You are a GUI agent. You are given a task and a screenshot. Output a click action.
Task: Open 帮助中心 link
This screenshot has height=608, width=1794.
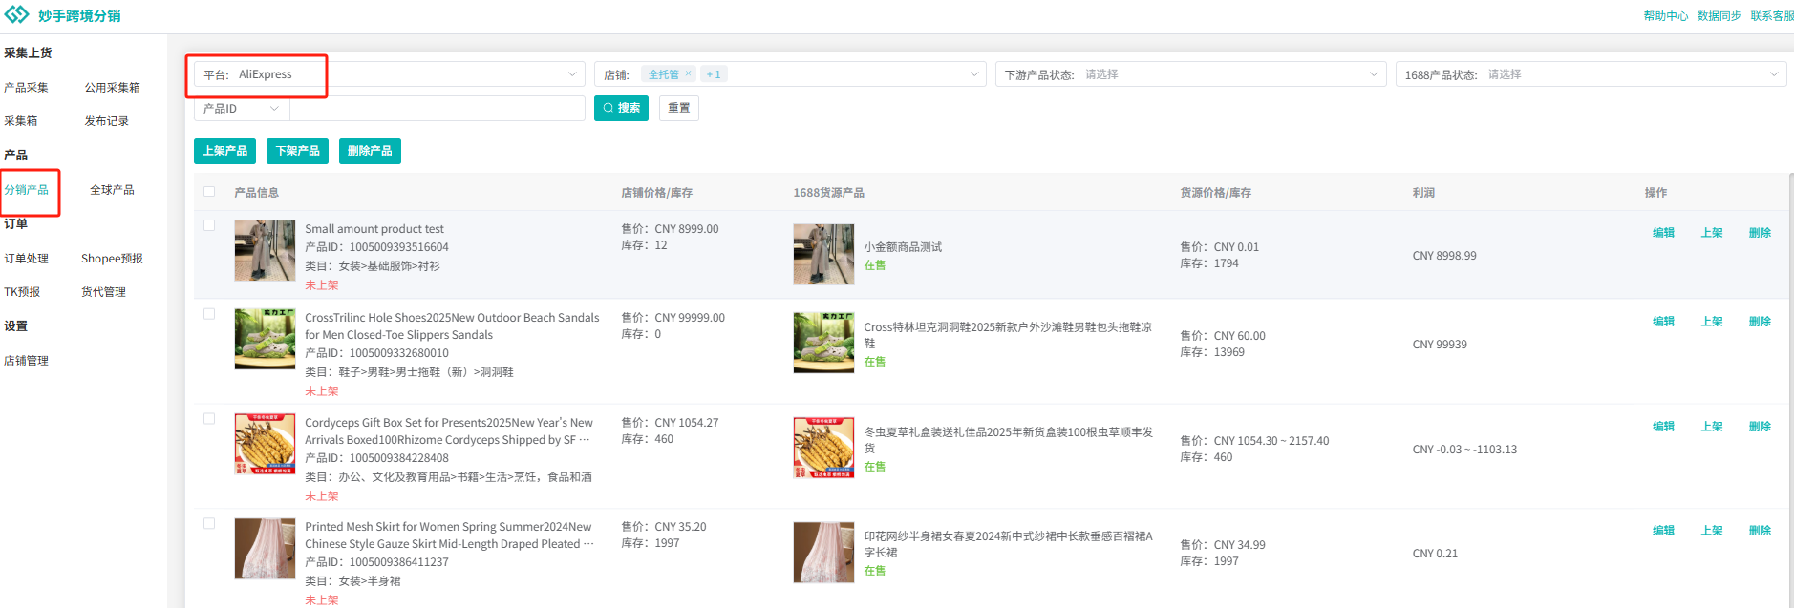[x=1666, y=16]
